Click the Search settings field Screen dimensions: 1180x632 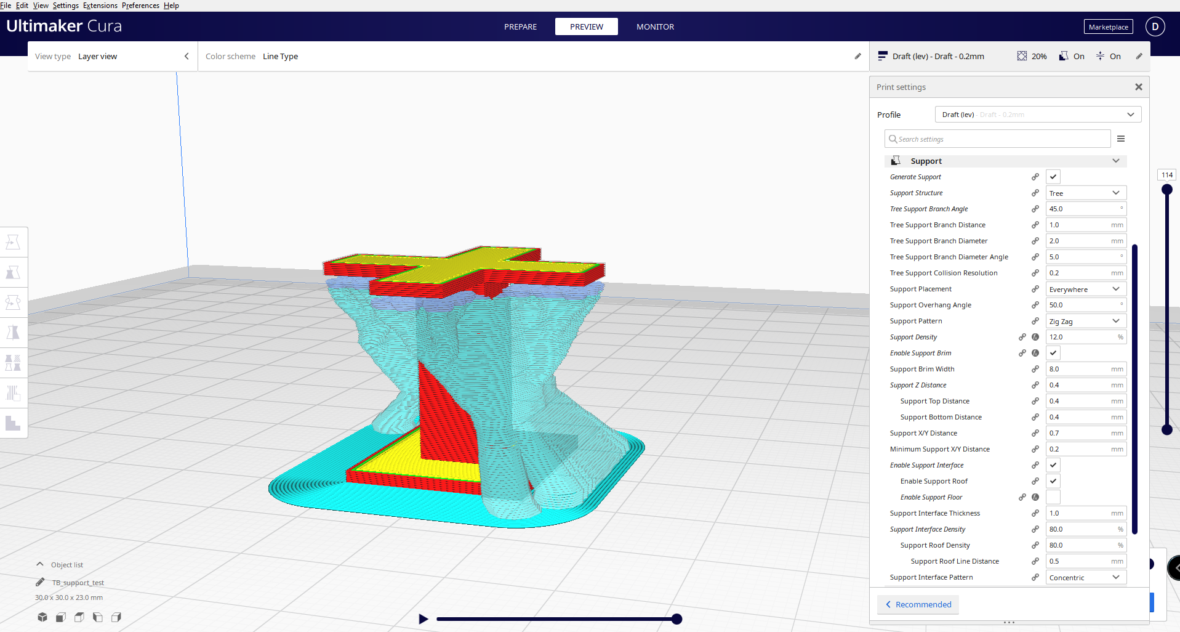(x=997, y=139)
